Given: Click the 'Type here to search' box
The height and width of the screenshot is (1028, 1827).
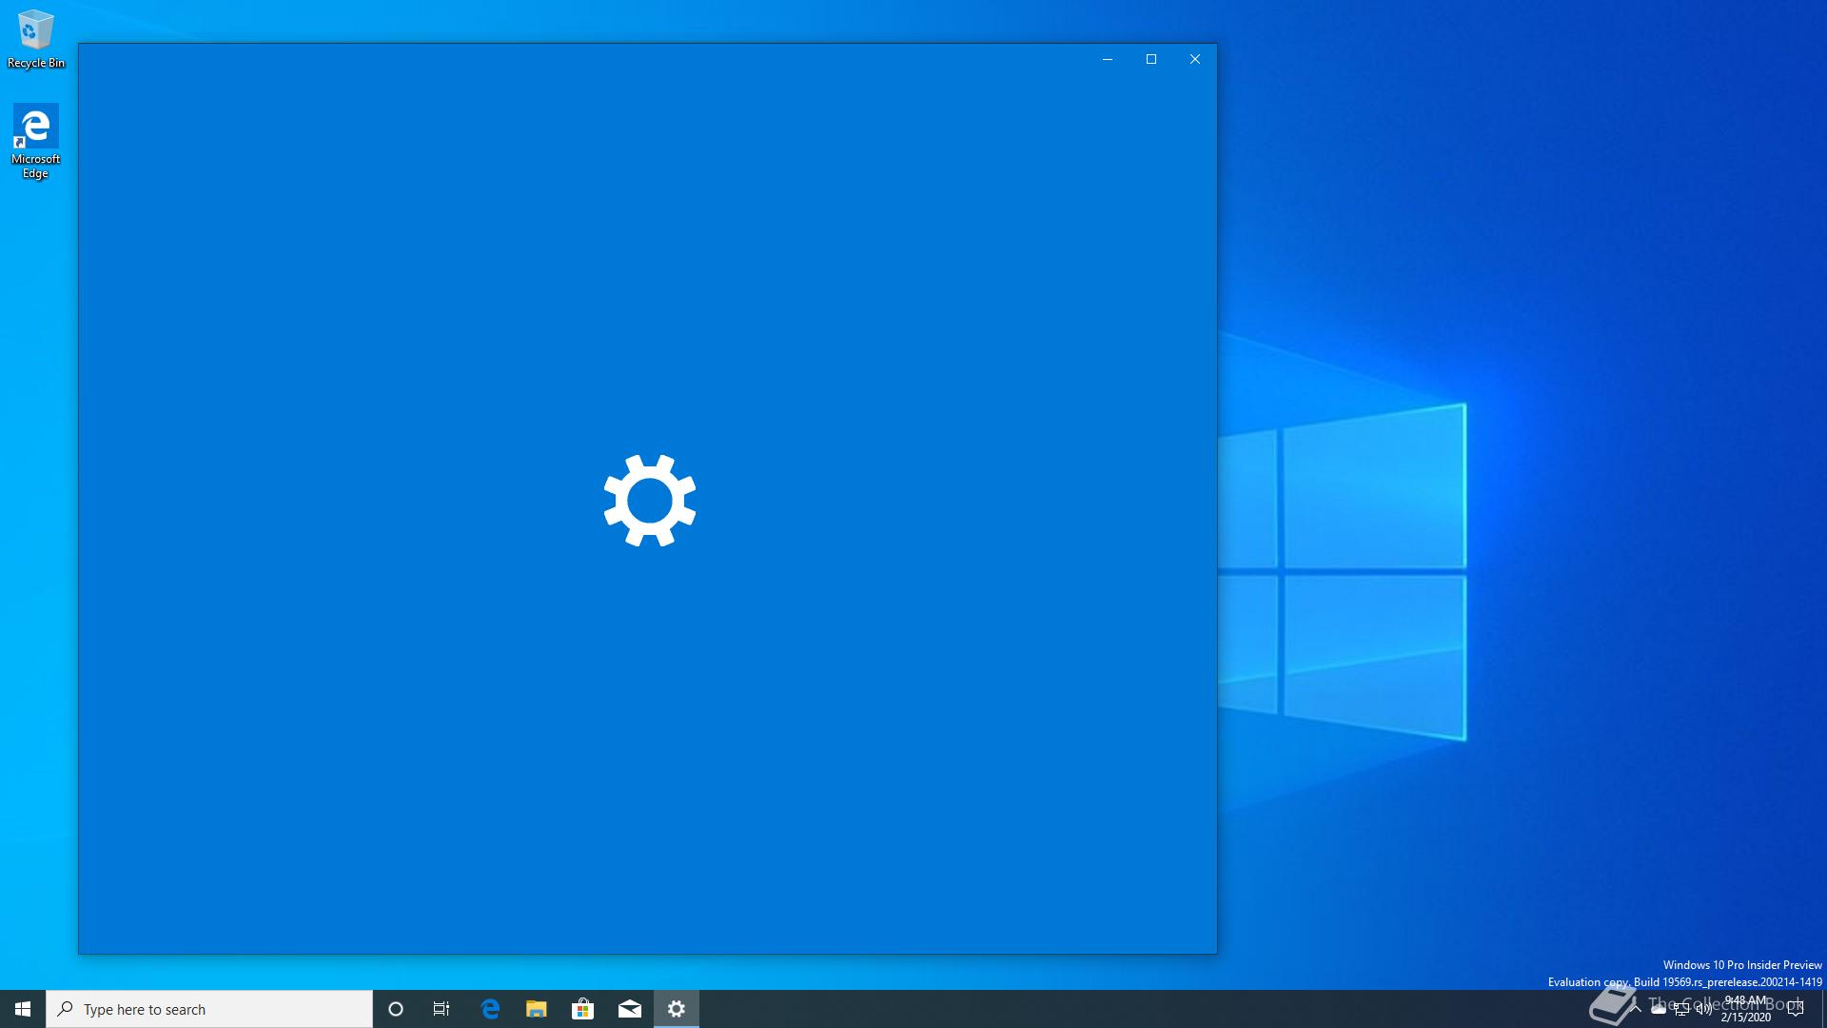Looking at the screenshot, I should click(x=209, y=1009).
